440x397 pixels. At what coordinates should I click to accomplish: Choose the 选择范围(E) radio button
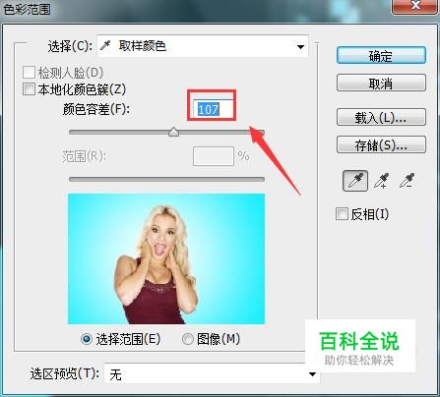87,339
